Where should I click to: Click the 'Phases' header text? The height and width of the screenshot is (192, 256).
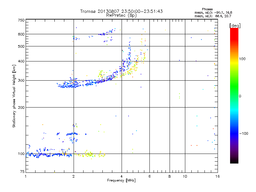(207, 9)
